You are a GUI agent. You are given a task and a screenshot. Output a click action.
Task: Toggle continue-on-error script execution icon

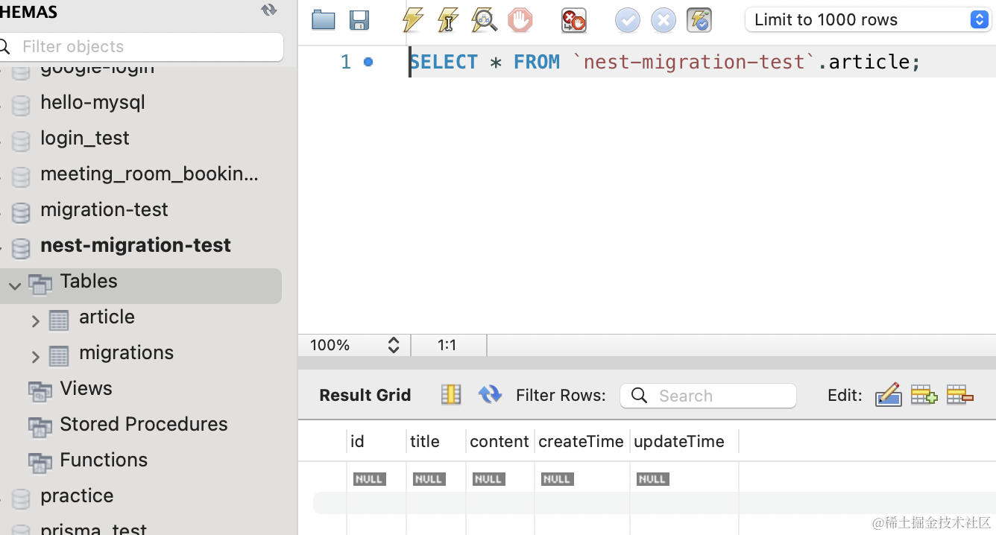573,20
